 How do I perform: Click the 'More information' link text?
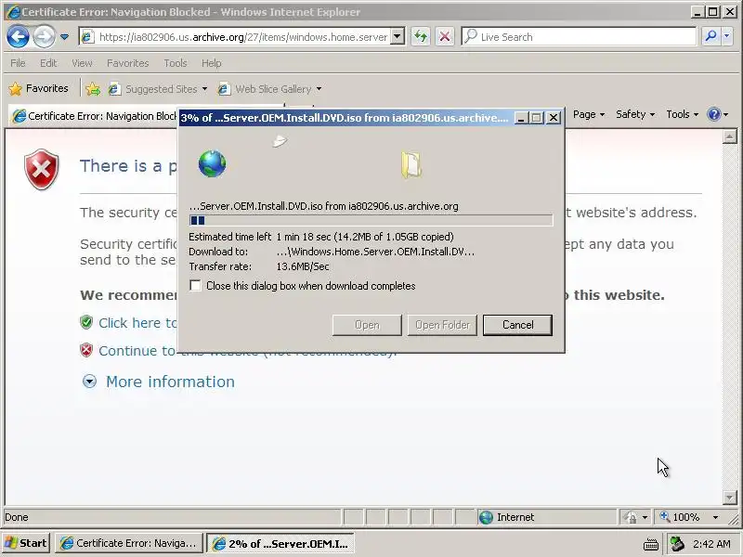point(170,382)
